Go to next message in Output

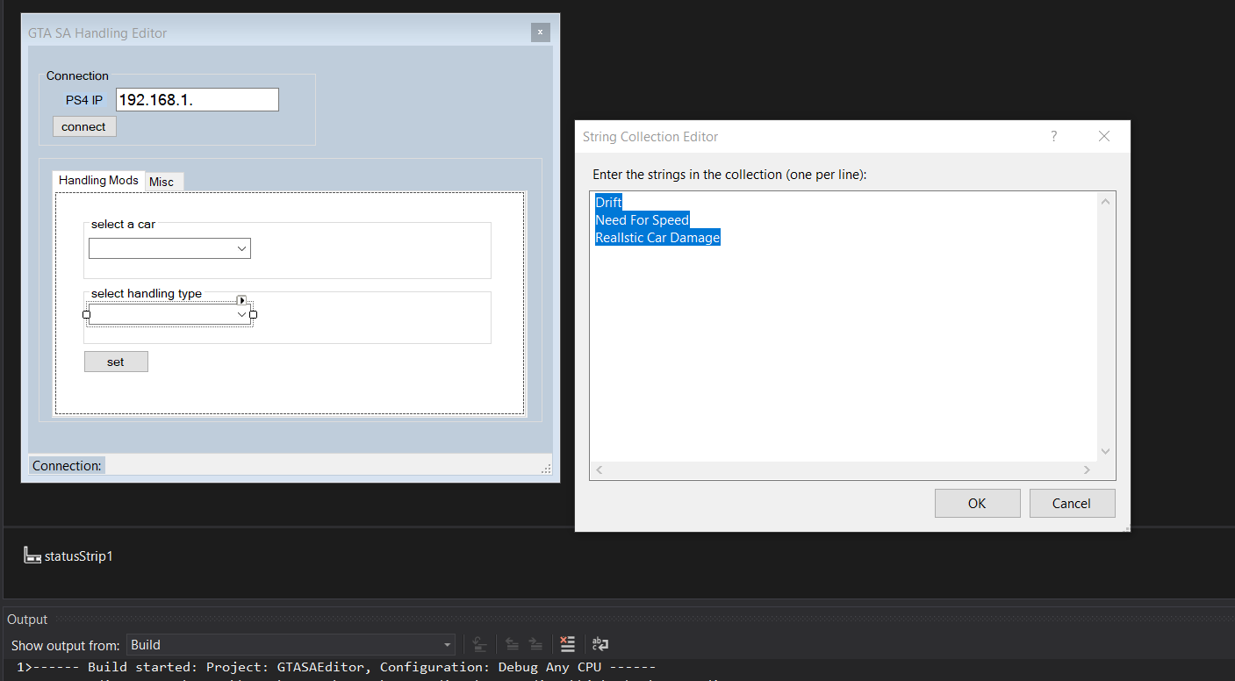click(535, 644)
